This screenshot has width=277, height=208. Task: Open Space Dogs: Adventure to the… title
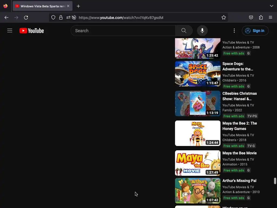point(238,66)
